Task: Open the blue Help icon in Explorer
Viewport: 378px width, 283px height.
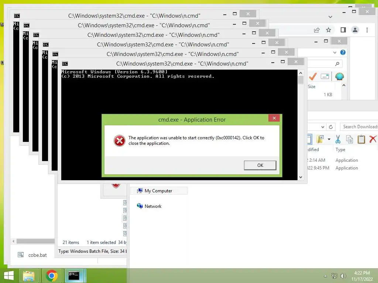Action: pos(343,52)
